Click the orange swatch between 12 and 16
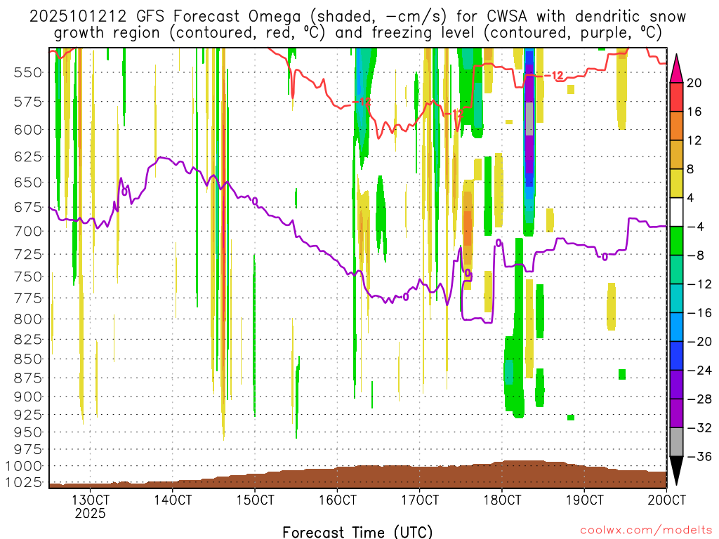The height and width of the screenshot is (539, 719). click(x=676, y=126)
